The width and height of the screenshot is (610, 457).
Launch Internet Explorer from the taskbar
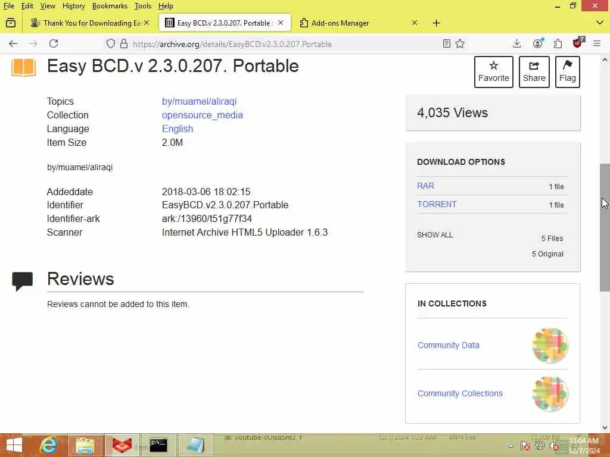(49, 445)
